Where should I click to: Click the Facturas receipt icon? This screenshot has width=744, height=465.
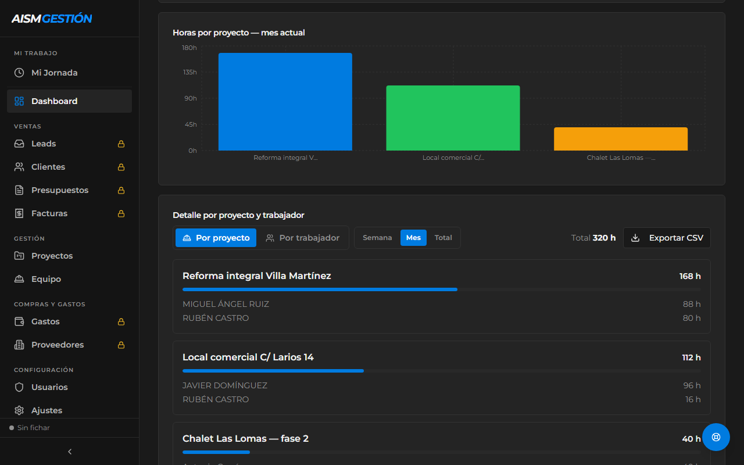tap(19, 213)
